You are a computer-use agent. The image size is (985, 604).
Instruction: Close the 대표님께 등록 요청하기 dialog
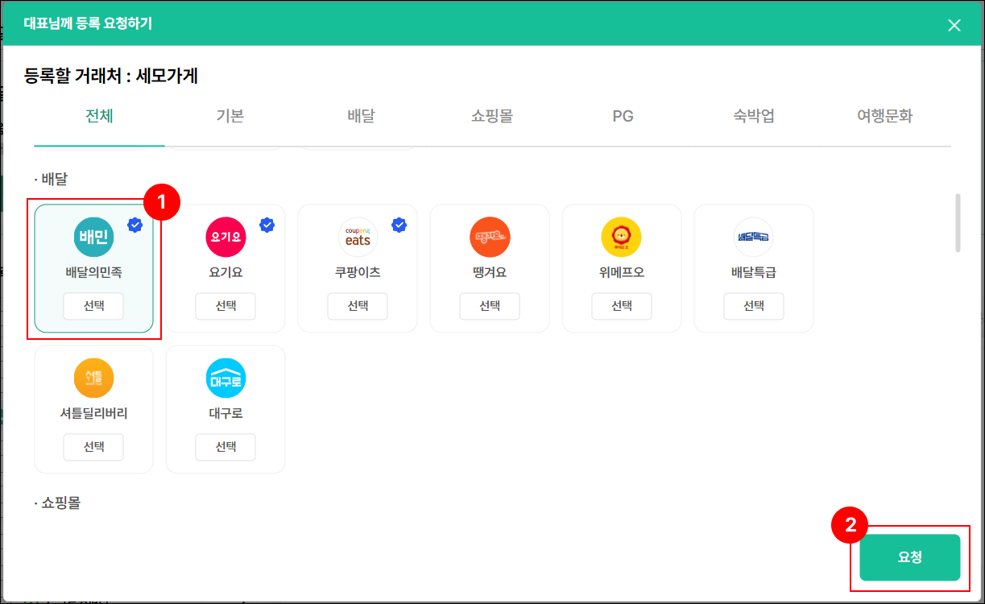[x=954, y=25]
